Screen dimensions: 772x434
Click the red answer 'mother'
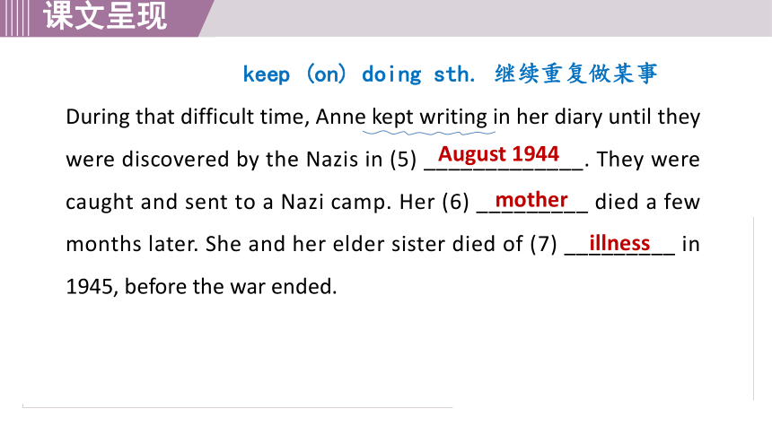[531, 200]
